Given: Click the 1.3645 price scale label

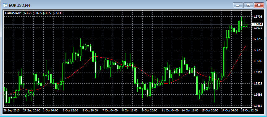Looking at the screenshot, I should [258, 39].
